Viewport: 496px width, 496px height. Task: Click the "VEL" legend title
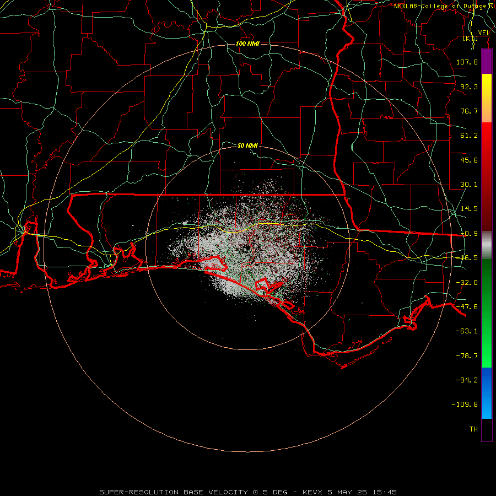click(x=484, y=33)
